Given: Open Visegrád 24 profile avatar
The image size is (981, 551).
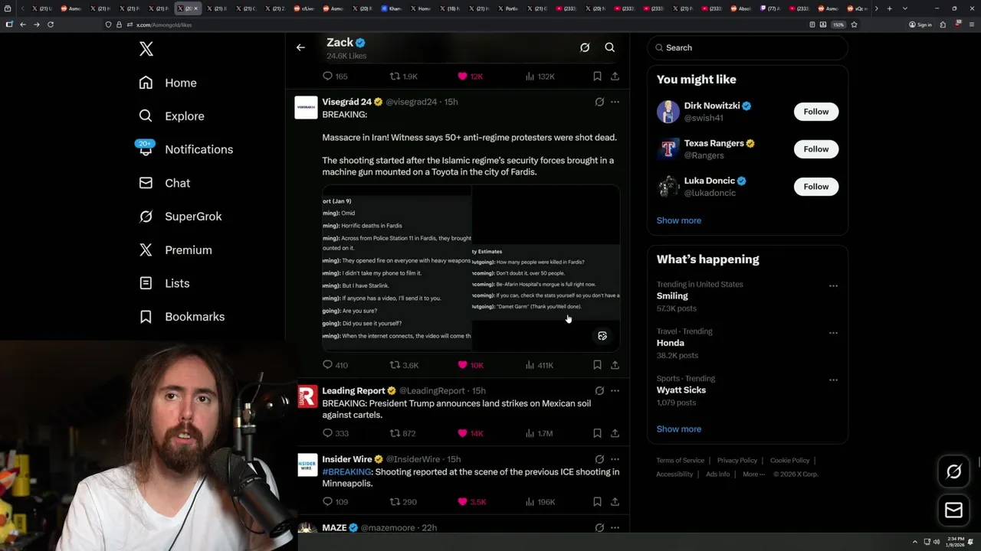Looking at the screenshot, I should click(x=306, y=107).
